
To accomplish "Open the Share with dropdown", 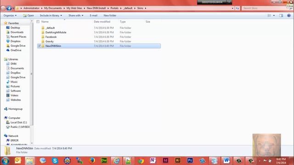I will 76,16.
